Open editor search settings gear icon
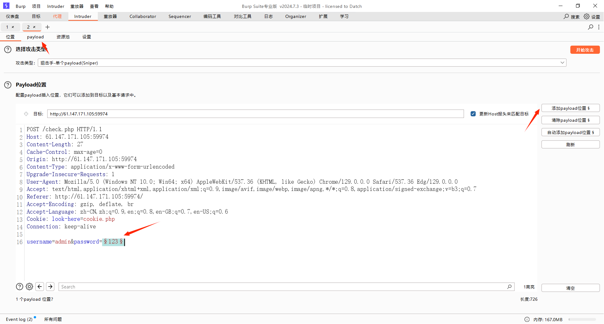 (29, 287)
